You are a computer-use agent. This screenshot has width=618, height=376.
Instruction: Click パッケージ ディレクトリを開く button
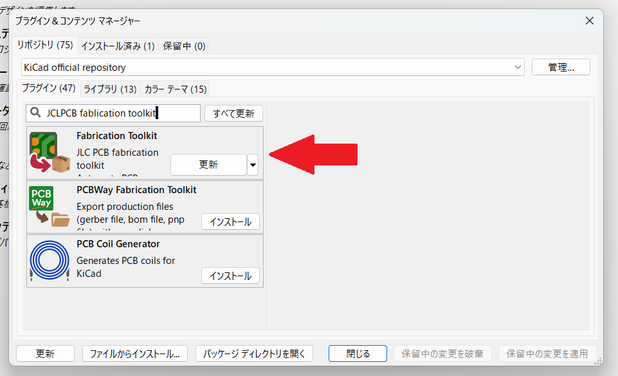click(254, 353)
